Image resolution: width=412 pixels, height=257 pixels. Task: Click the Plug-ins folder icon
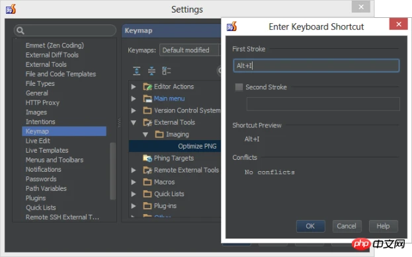pyautogui.click(x=147, y=206)
